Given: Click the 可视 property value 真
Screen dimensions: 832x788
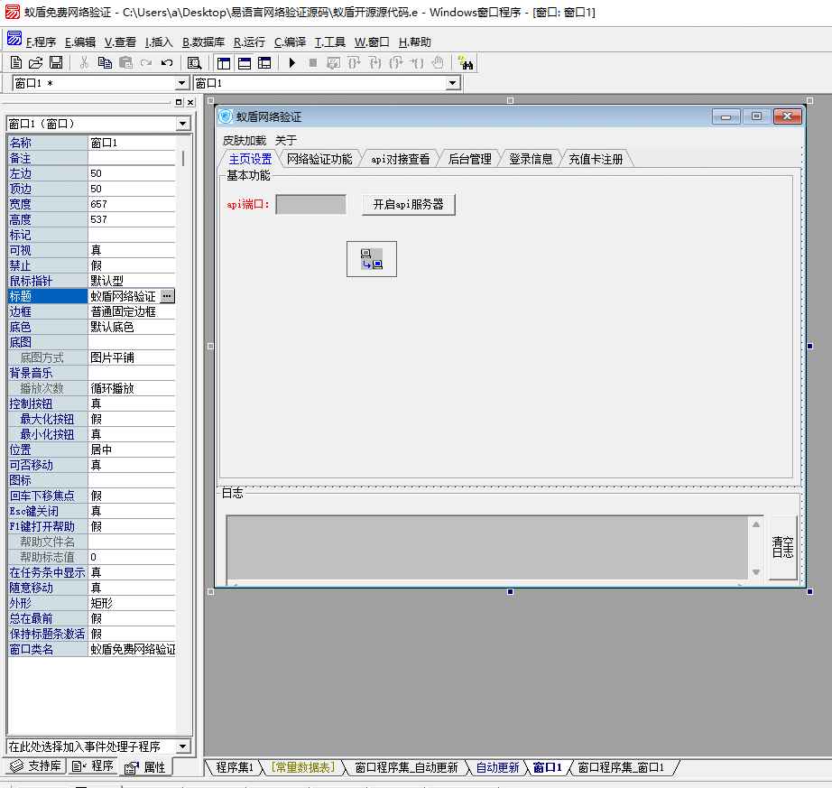Looking at the screenshot, I should pyautogui.click(x=132, y=250).
